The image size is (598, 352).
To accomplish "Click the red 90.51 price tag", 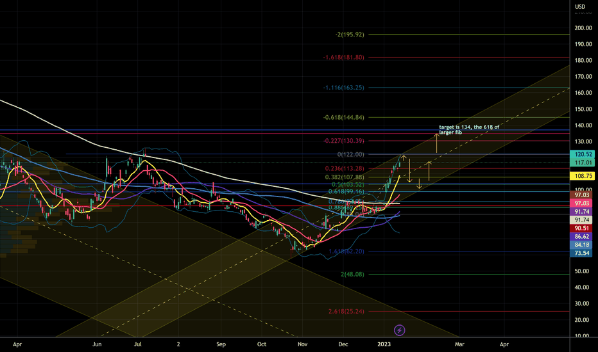I will coord(581,228).
